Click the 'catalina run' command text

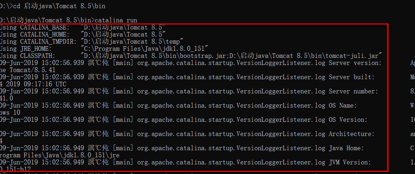pyautogui.click(x=116, y=20)
